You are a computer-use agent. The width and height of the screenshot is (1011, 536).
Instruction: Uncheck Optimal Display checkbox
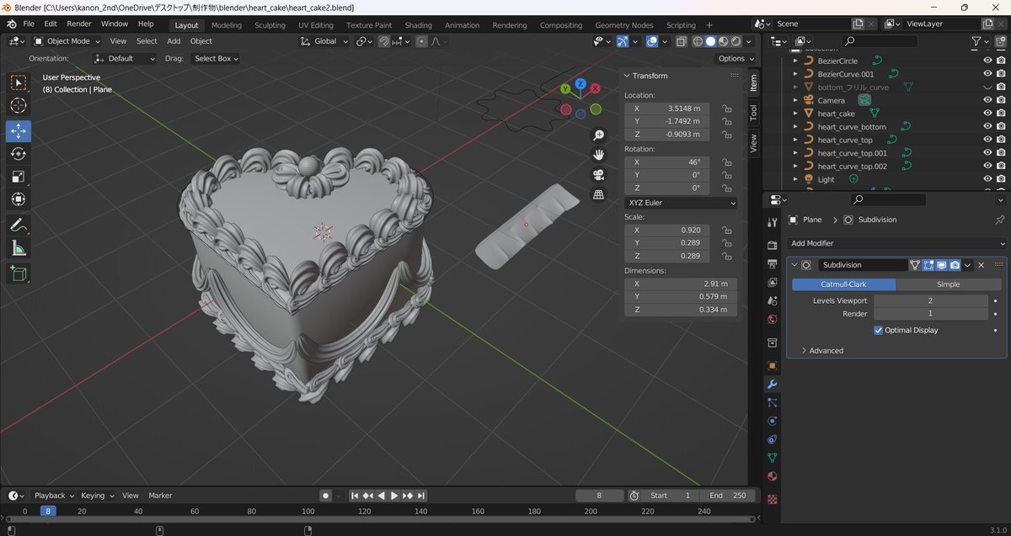(879, 331)
